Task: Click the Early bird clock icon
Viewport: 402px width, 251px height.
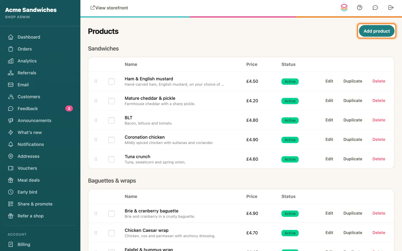Action: click(x=11, y=192)
